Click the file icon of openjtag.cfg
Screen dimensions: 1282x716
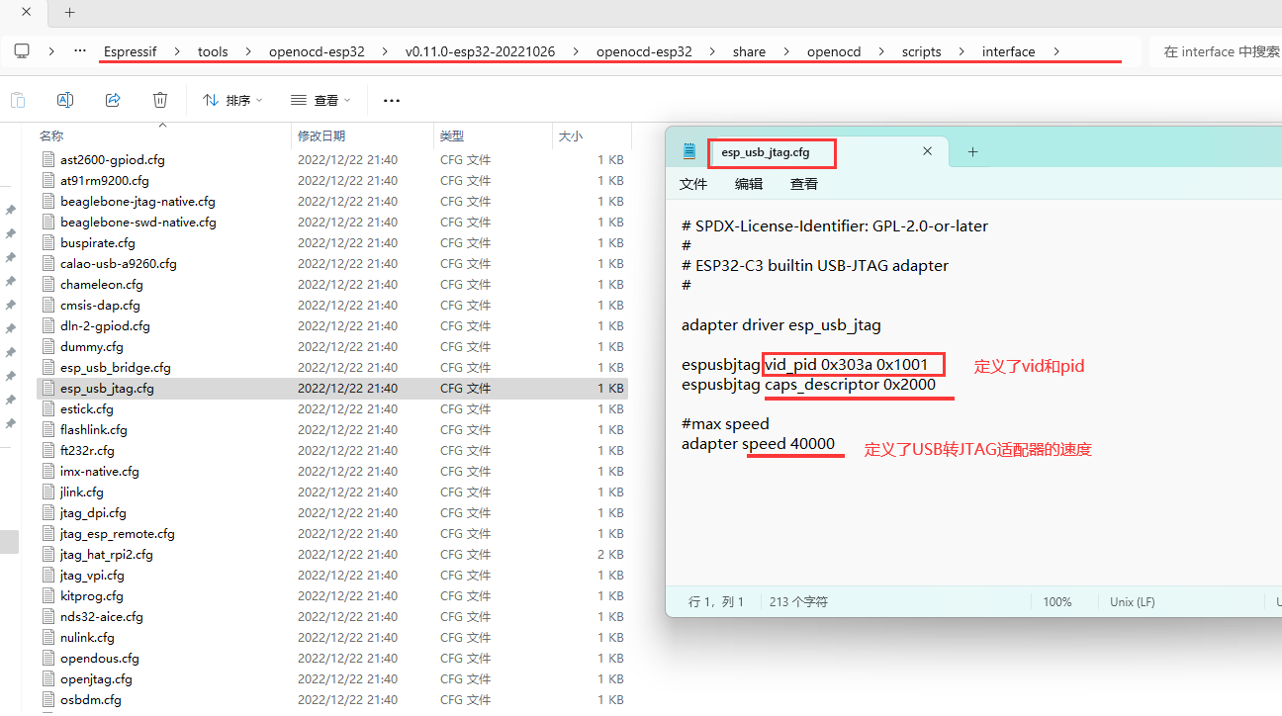49,678
